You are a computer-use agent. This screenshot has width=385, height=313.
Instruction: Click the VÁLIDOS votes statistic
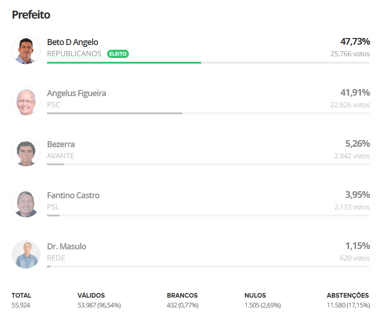pos(99,300)
